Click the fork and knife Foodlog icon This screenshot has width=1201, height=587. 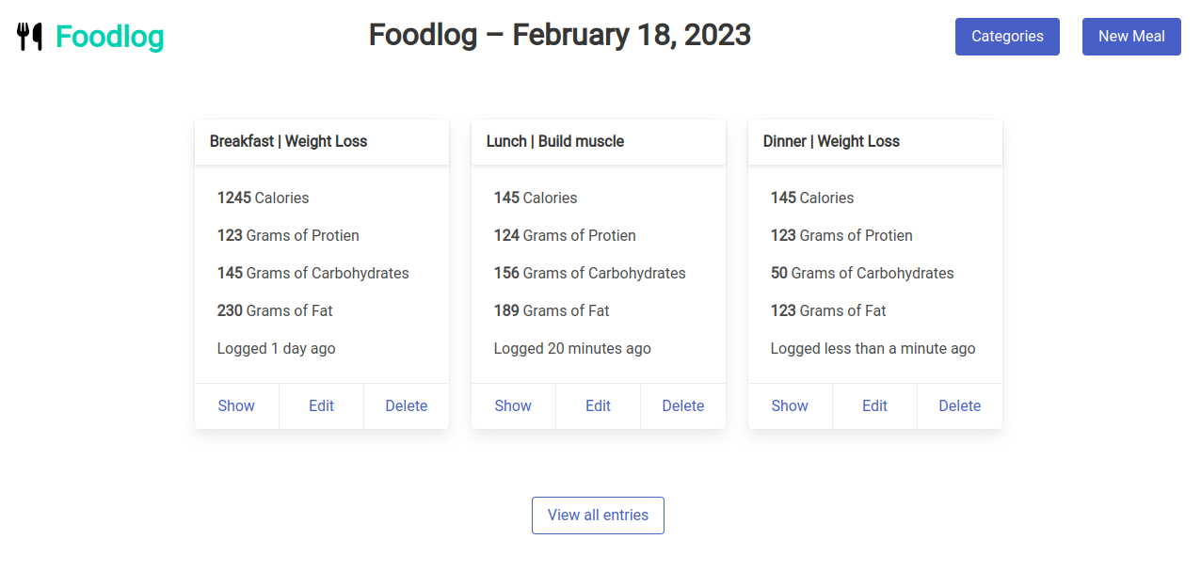(x=27, y=36)
